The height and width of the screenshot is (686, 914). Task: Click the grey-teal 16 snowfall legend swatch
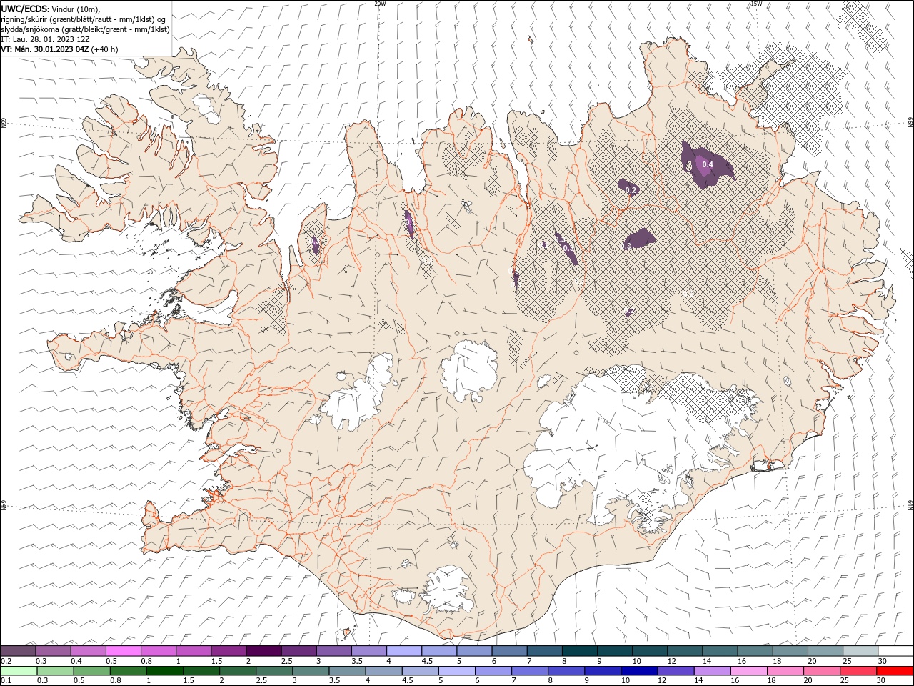click(755, 651)
